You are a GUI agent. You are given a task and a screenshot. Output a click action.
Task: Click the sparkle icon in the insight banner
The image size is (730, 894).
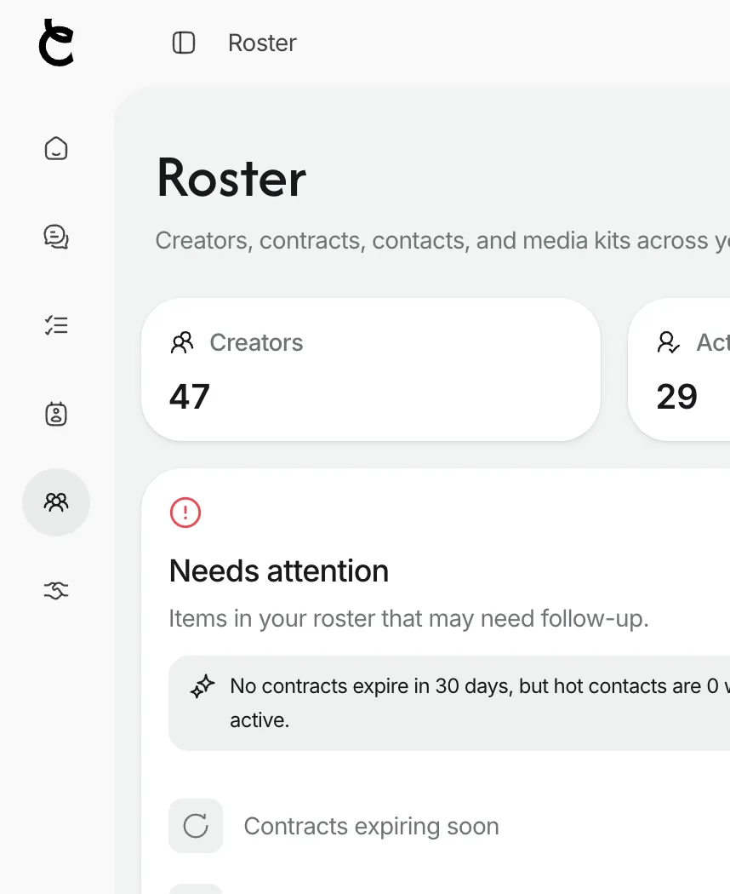pos(202,686)
